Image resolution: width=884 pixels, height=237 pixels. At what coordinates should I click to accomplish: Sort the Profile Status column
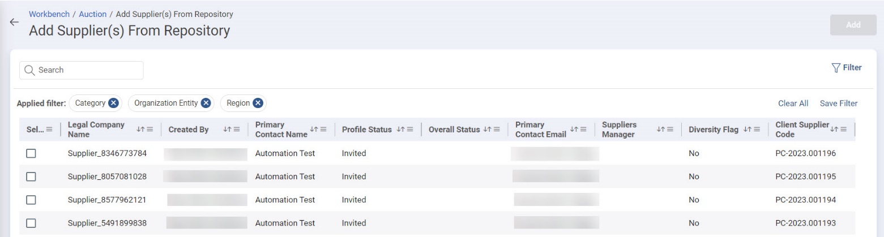coord(401,130)
